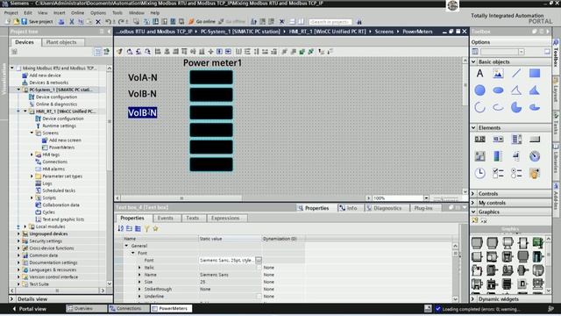Click the filter icon in properties toolbar

pos(146,228)
